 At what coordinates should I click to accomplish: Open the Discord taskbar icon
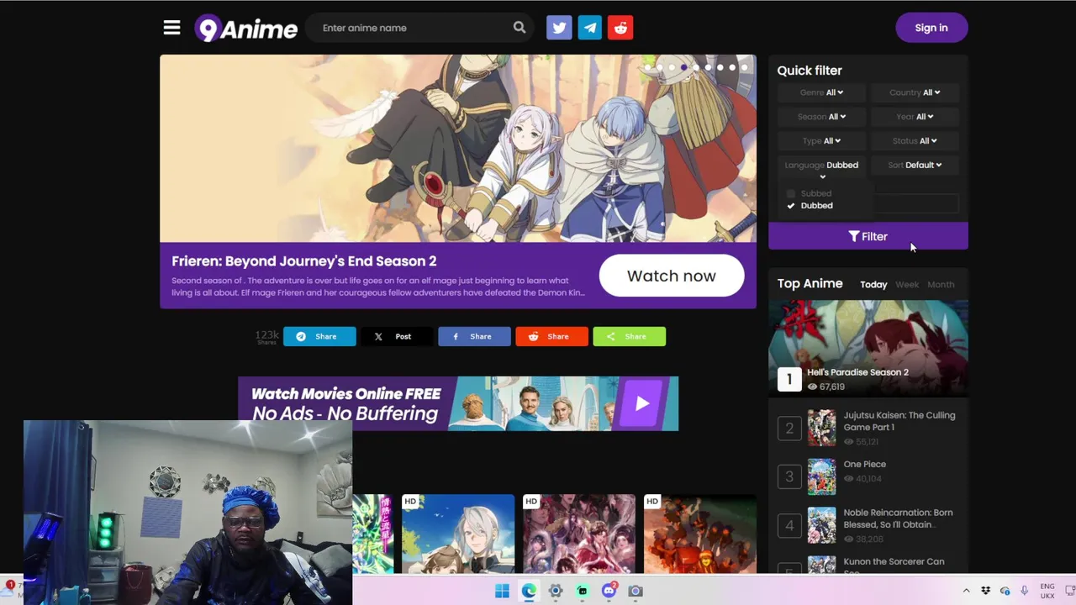609,591
